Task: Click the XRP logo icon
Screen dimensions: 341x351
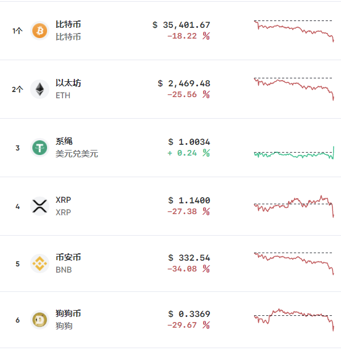Action: pos(40,206)
